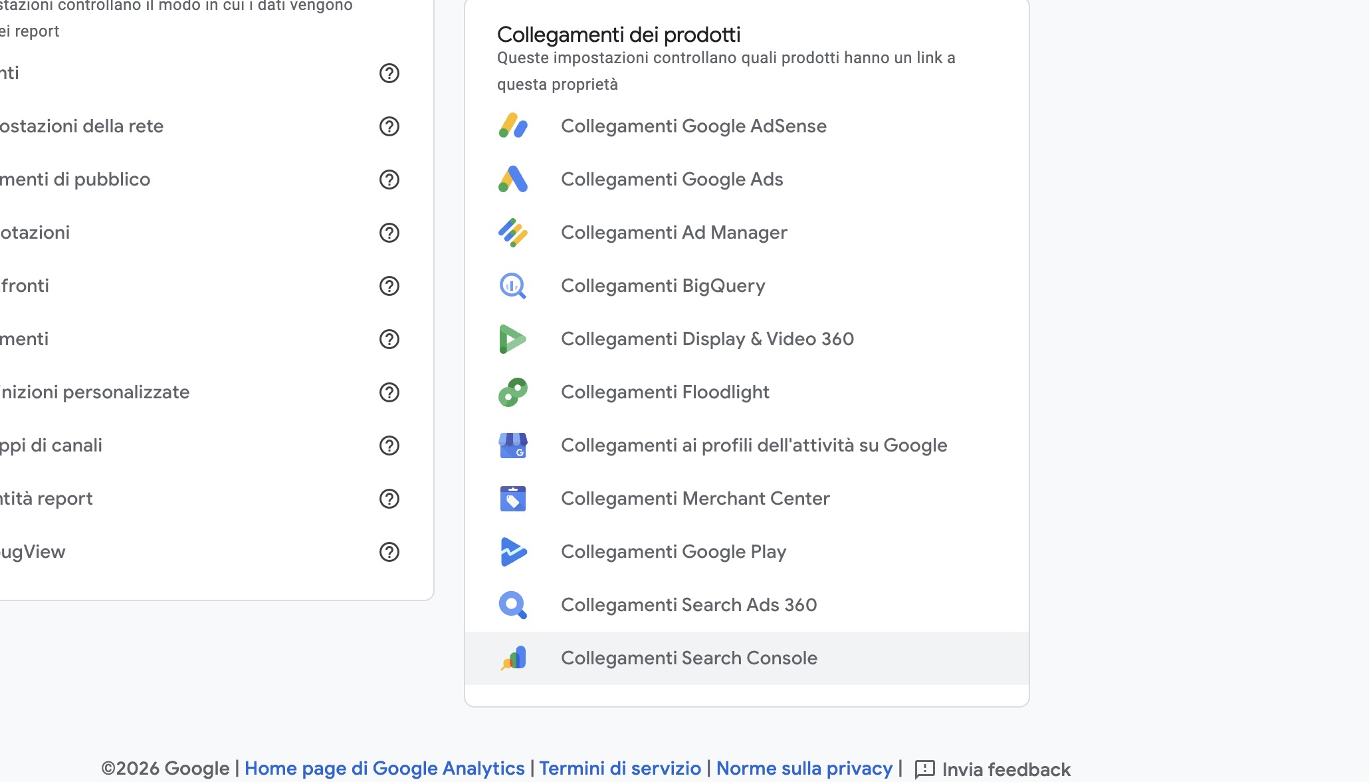This screenshot has width=1369, height=782.
Task: Click the Google Ads logo icon
Action: pos(513,179)
